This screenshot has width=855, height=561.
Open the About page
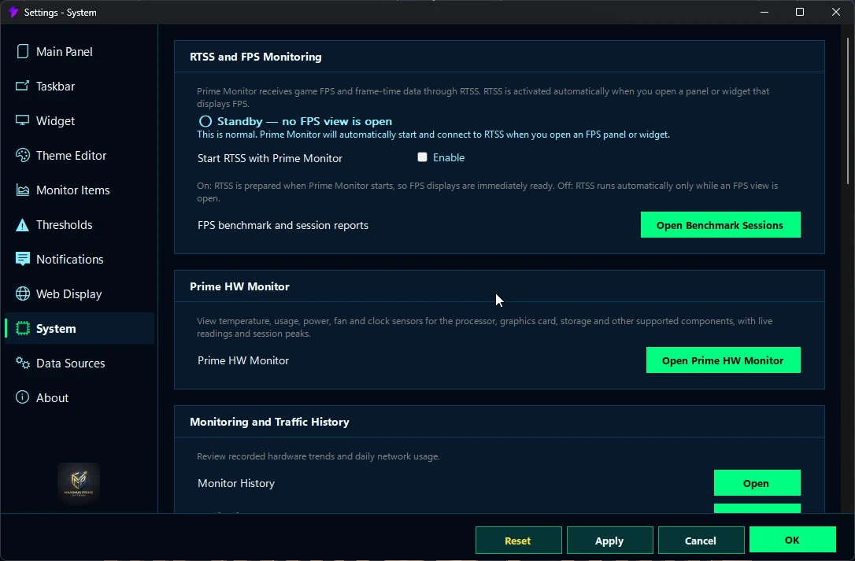tap(80, 398)
